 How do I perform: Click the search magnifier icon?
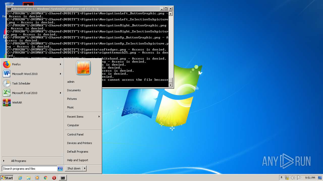[60, 169]
